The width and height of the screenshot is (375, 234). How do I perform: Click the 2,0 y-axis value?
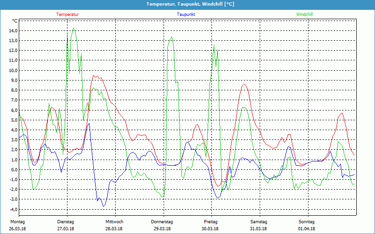tap(14, 150)
